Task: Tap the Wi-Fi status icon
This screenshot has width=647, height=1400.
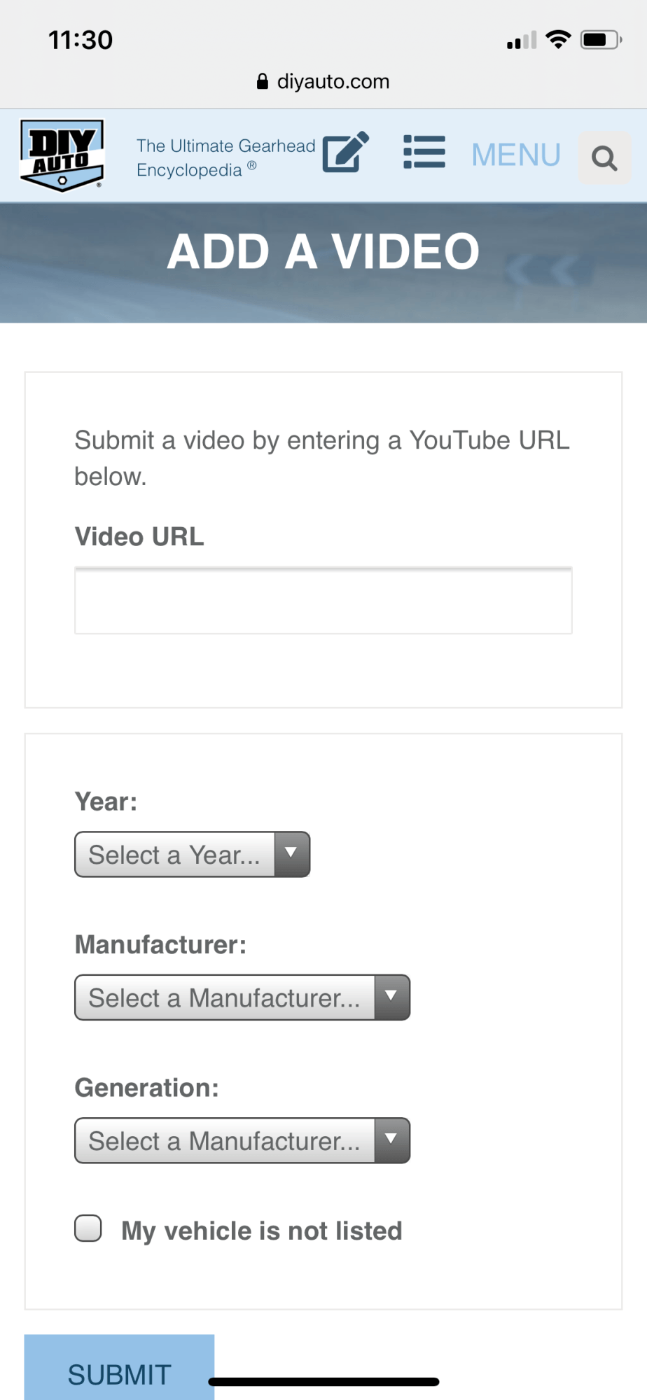Action: tap(558, 40)
